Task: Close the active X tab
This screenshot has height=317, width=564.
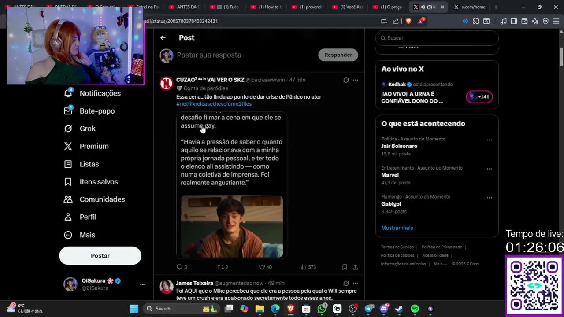Action: pos(442,7)
